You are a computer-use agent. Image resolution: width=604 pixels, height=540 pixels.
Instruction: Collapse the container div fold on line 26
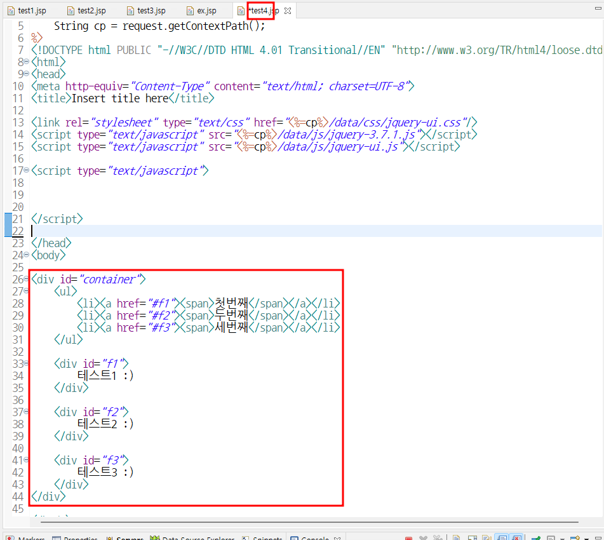[27, 278]
